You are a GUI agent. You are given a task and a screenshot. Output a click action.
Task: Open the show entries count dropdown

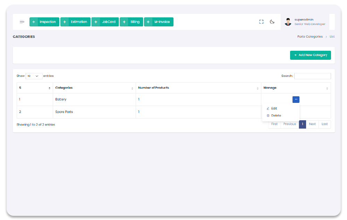34,76
